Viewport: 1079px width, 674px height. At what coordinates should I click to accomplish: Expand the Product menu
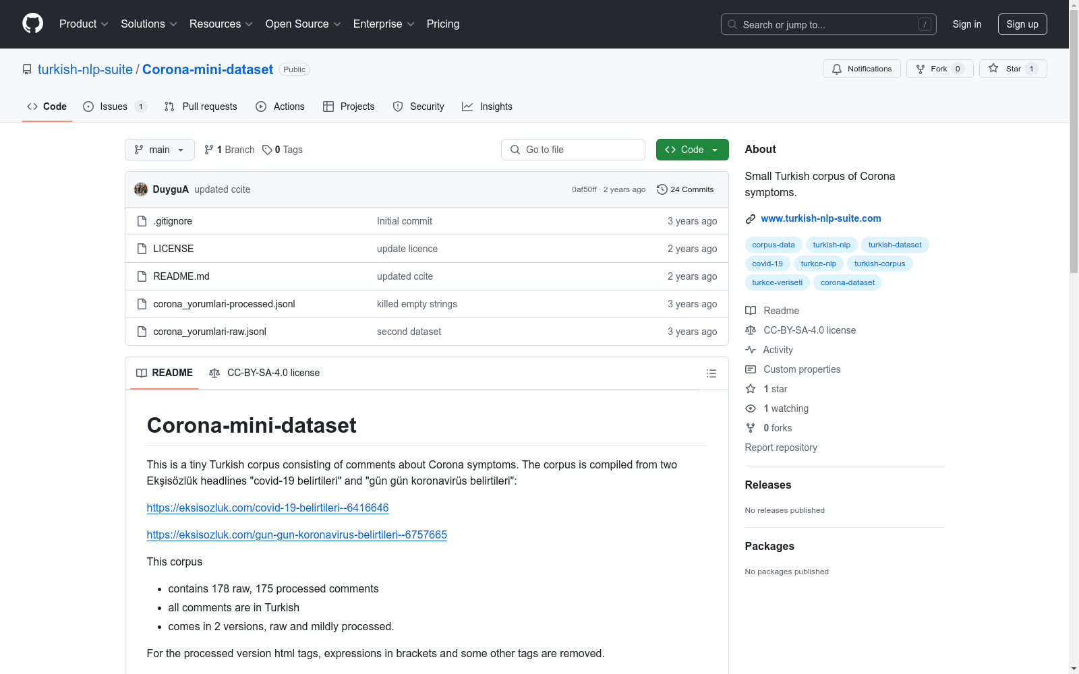pos(84,24)
